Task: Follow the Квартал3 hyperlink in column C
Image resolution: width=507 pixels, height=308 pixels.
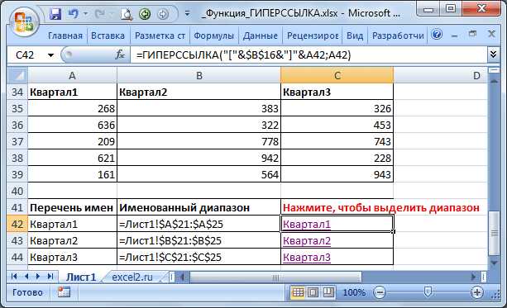Action: (307, 258)
